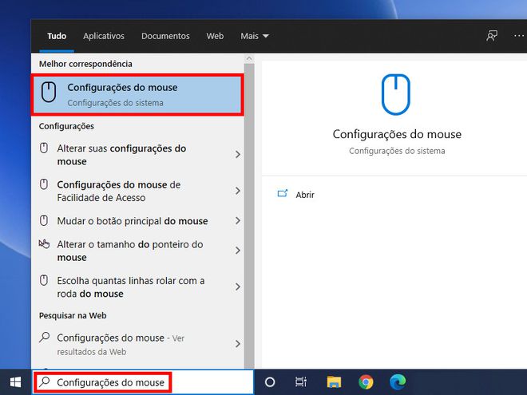This screenshot has height=395, width=527.
Task: Click the Abrir open-window icon
Action: click(283, 193)
